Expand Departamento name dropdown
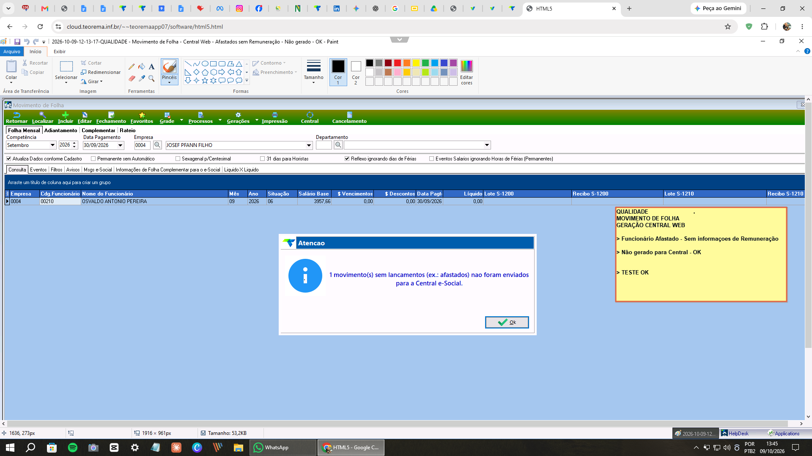Screen dimensions: 812x456 (487, 145)
